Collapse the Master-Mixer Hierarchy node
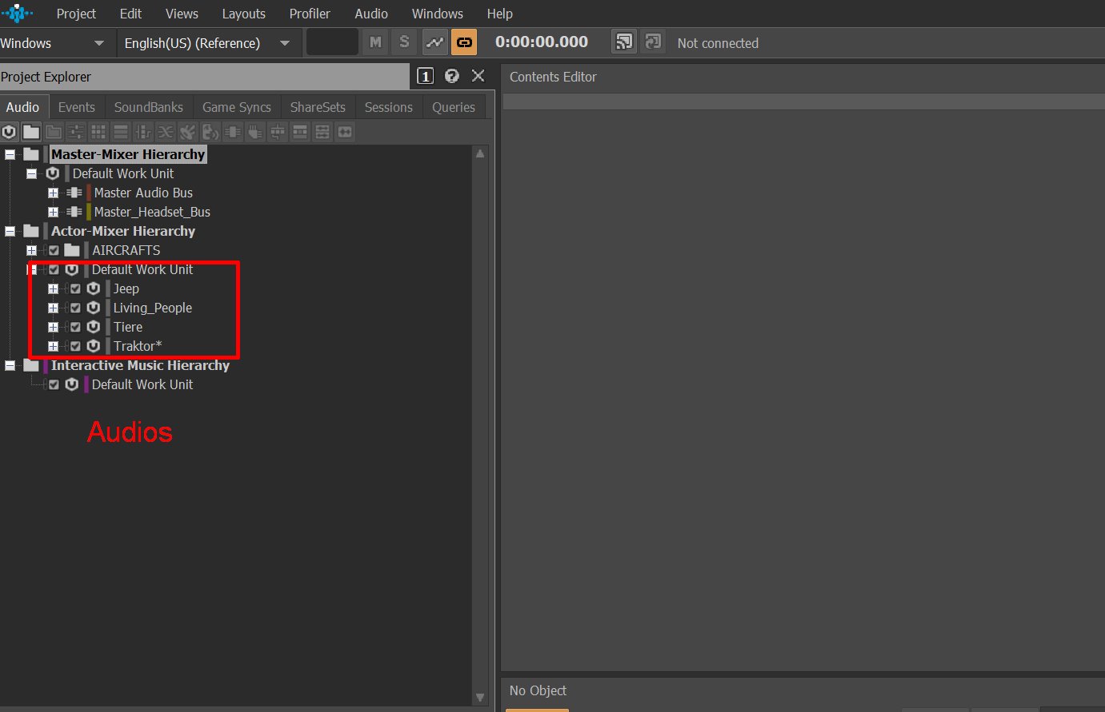Viewport: 1105px width, 712px height. point(10,154)
